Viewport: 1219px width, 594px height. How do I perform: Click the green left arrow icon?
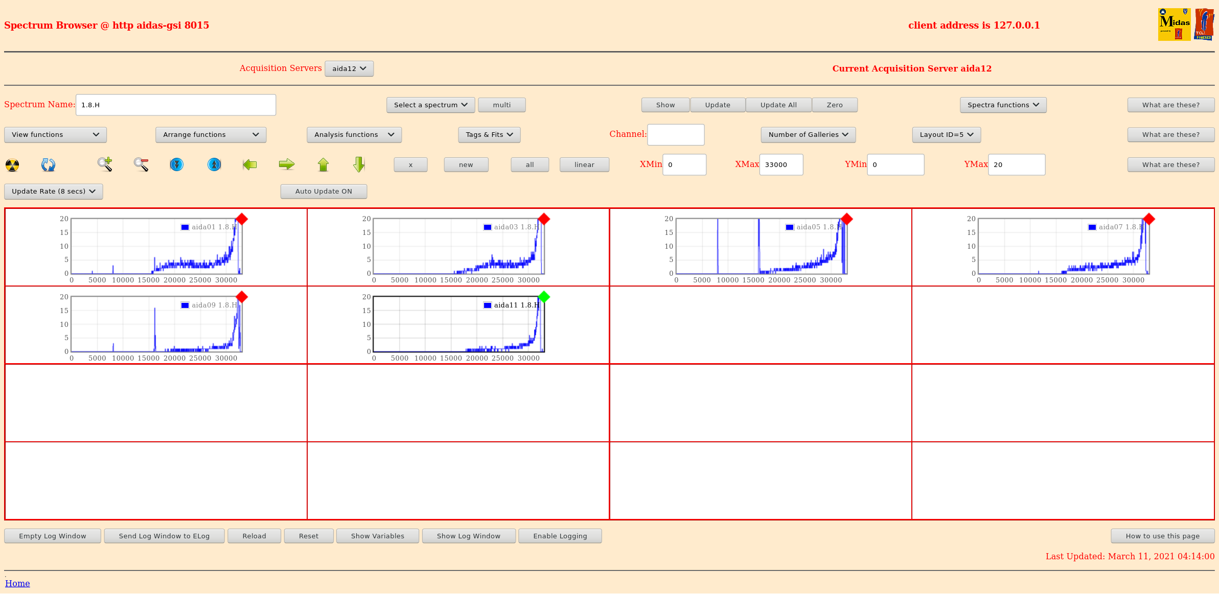pyautogui.click(x=249, y=164)
